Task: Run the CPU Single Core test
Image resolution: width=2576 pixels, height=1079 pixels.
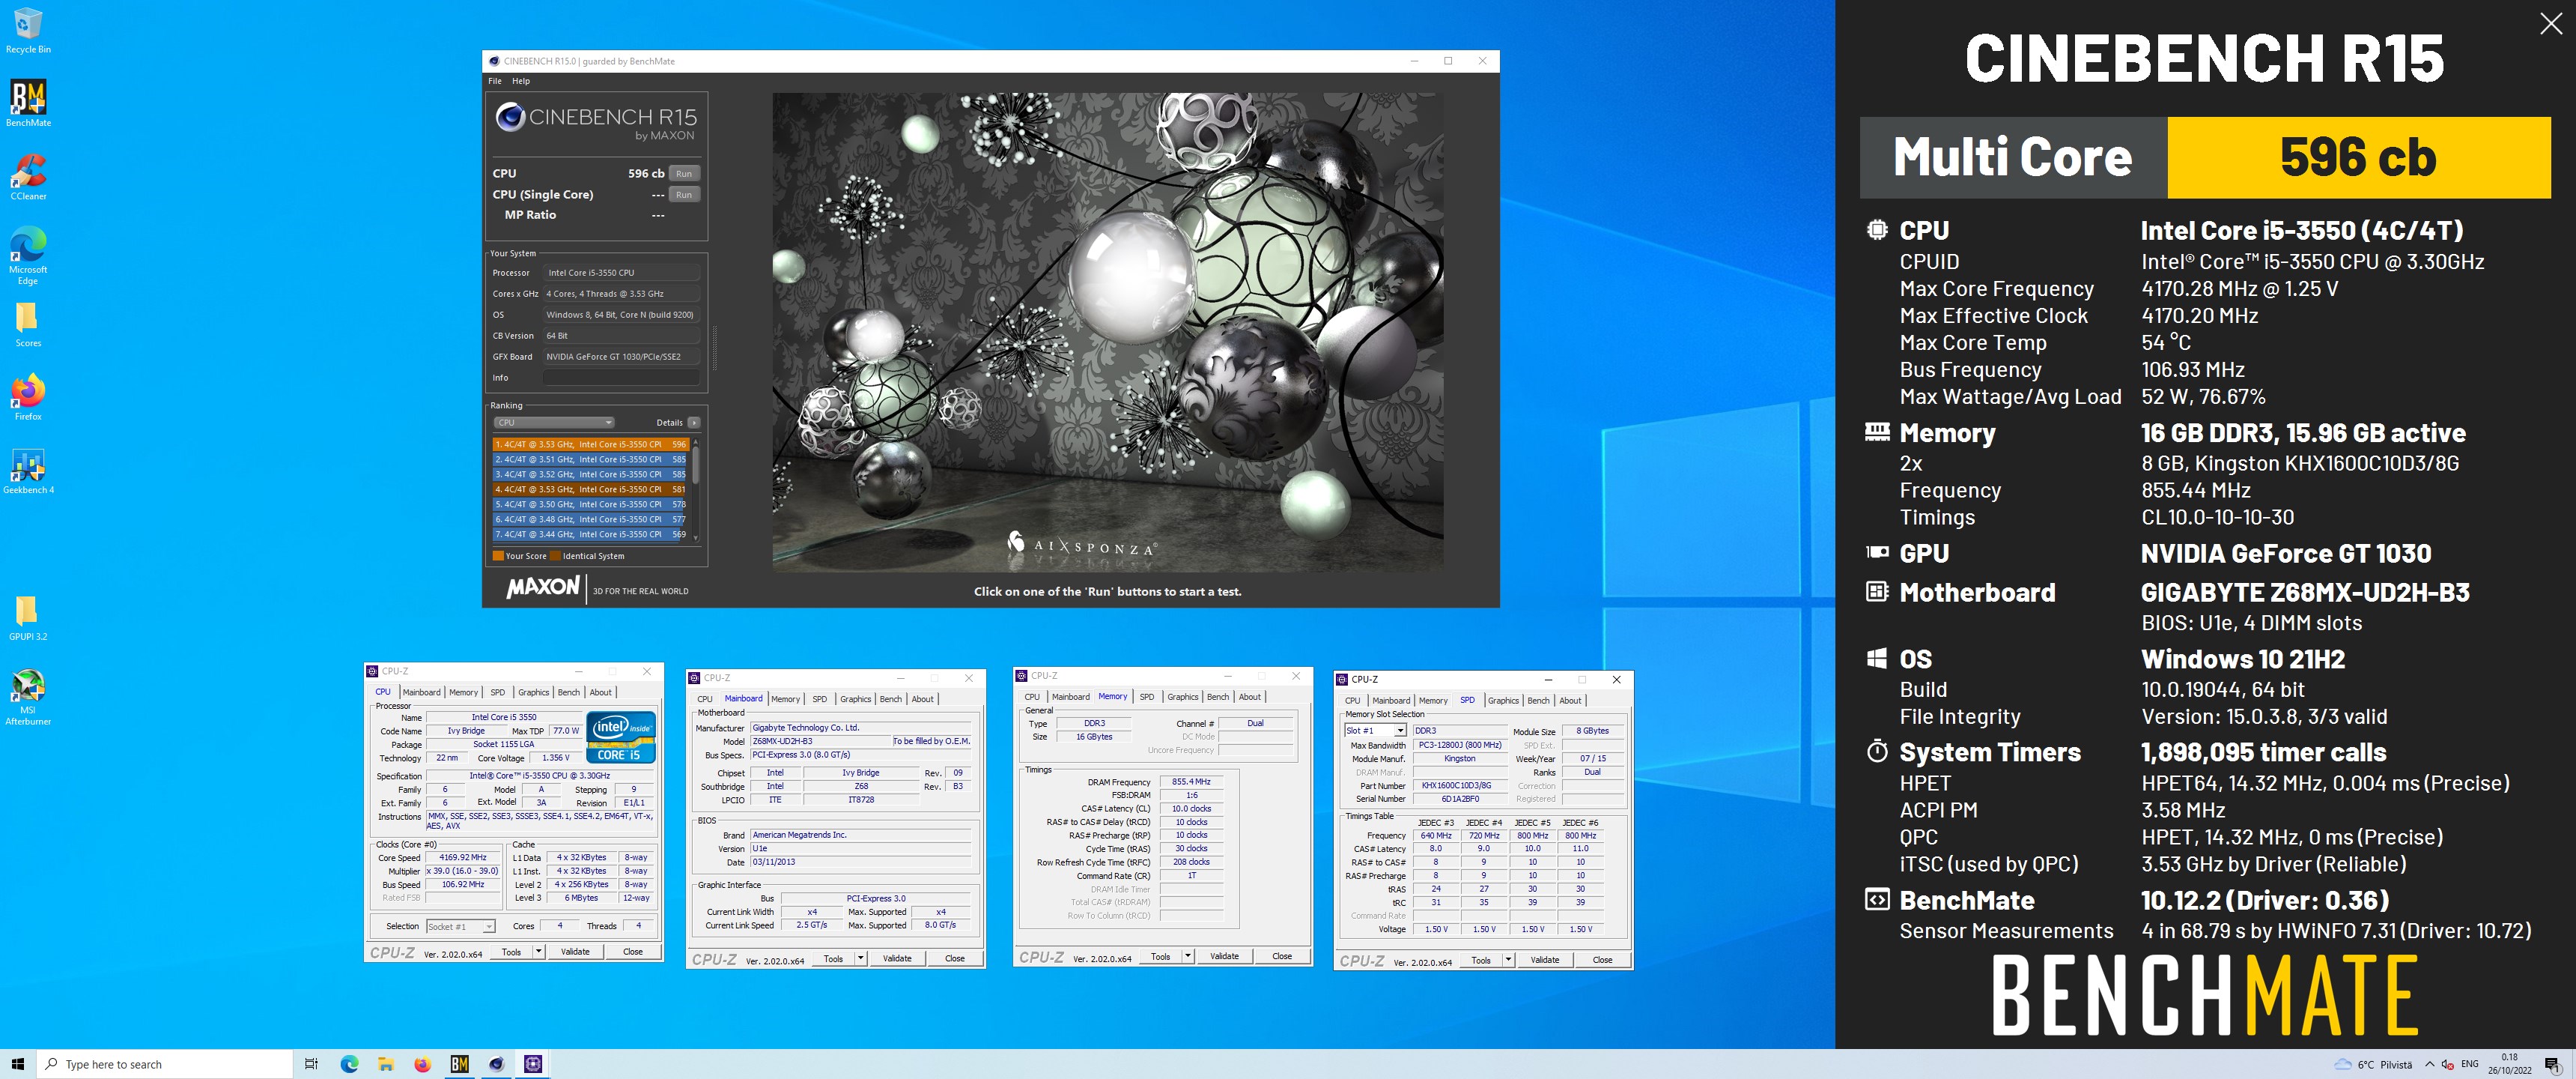Action: (684, 194)
